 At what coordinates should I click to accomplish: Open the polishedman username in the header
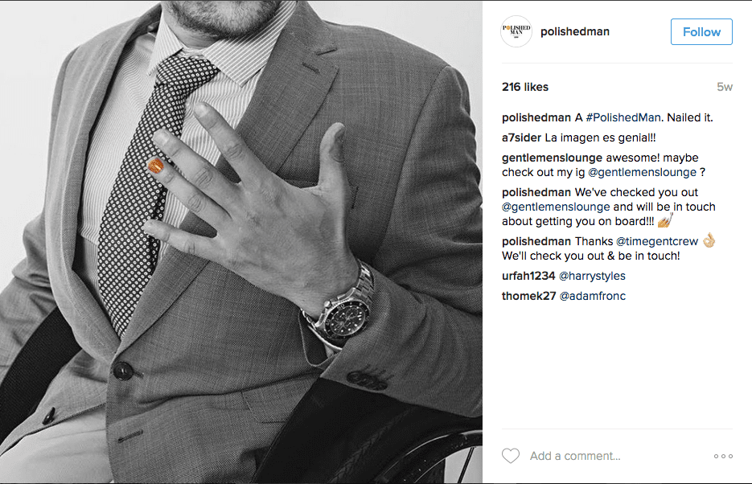tap(574, 31)
